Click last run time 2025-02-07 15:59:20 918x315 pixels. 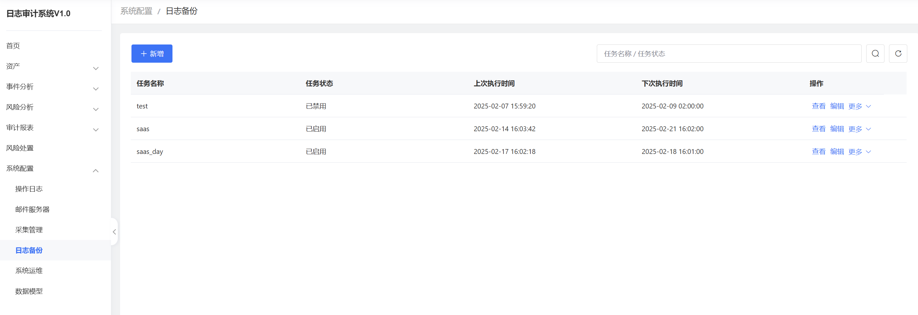tap(505, 106)
